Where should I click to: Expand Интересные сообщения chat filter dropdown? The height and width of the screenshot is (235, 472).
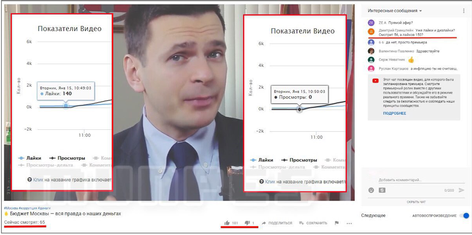point(395,11)
